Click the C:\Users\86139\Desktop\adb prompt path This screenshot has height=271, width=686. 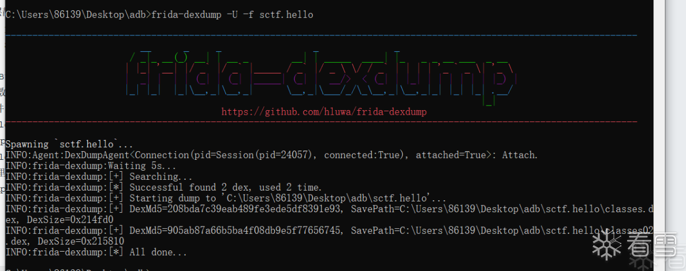76,15
